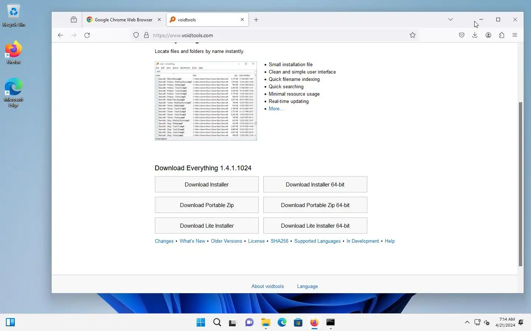Screen dimensions: 531x331
Task: Open Microsoft Store from the taskbar
Action: (298, 323)
